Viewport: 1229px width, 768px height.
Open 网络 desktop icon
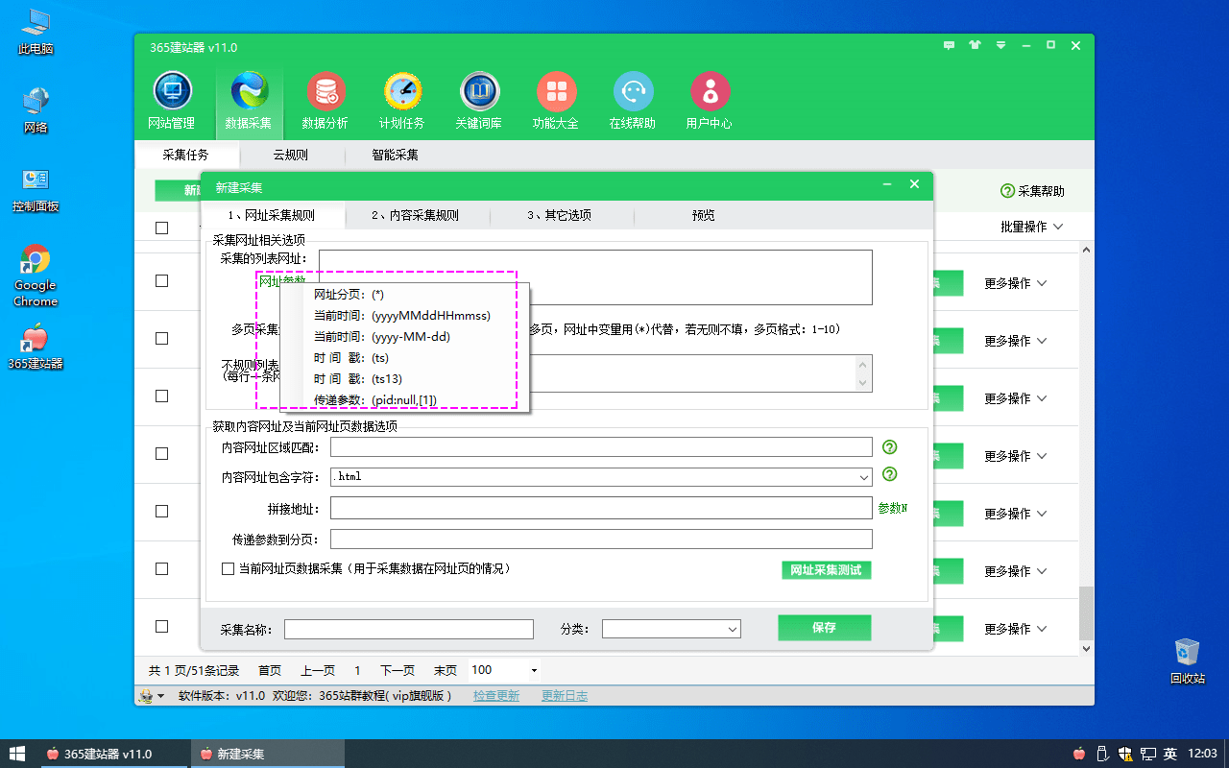click(36, 110)
